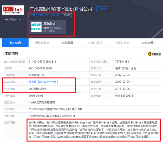Image resolution: width=163 pixels, height=146 pixels.
Task: Click the EUR Ink company logo
Action: click(13, 10)
